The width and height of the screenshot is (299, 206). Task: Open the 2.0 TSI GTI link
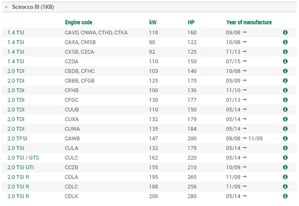tap(20, 168)
